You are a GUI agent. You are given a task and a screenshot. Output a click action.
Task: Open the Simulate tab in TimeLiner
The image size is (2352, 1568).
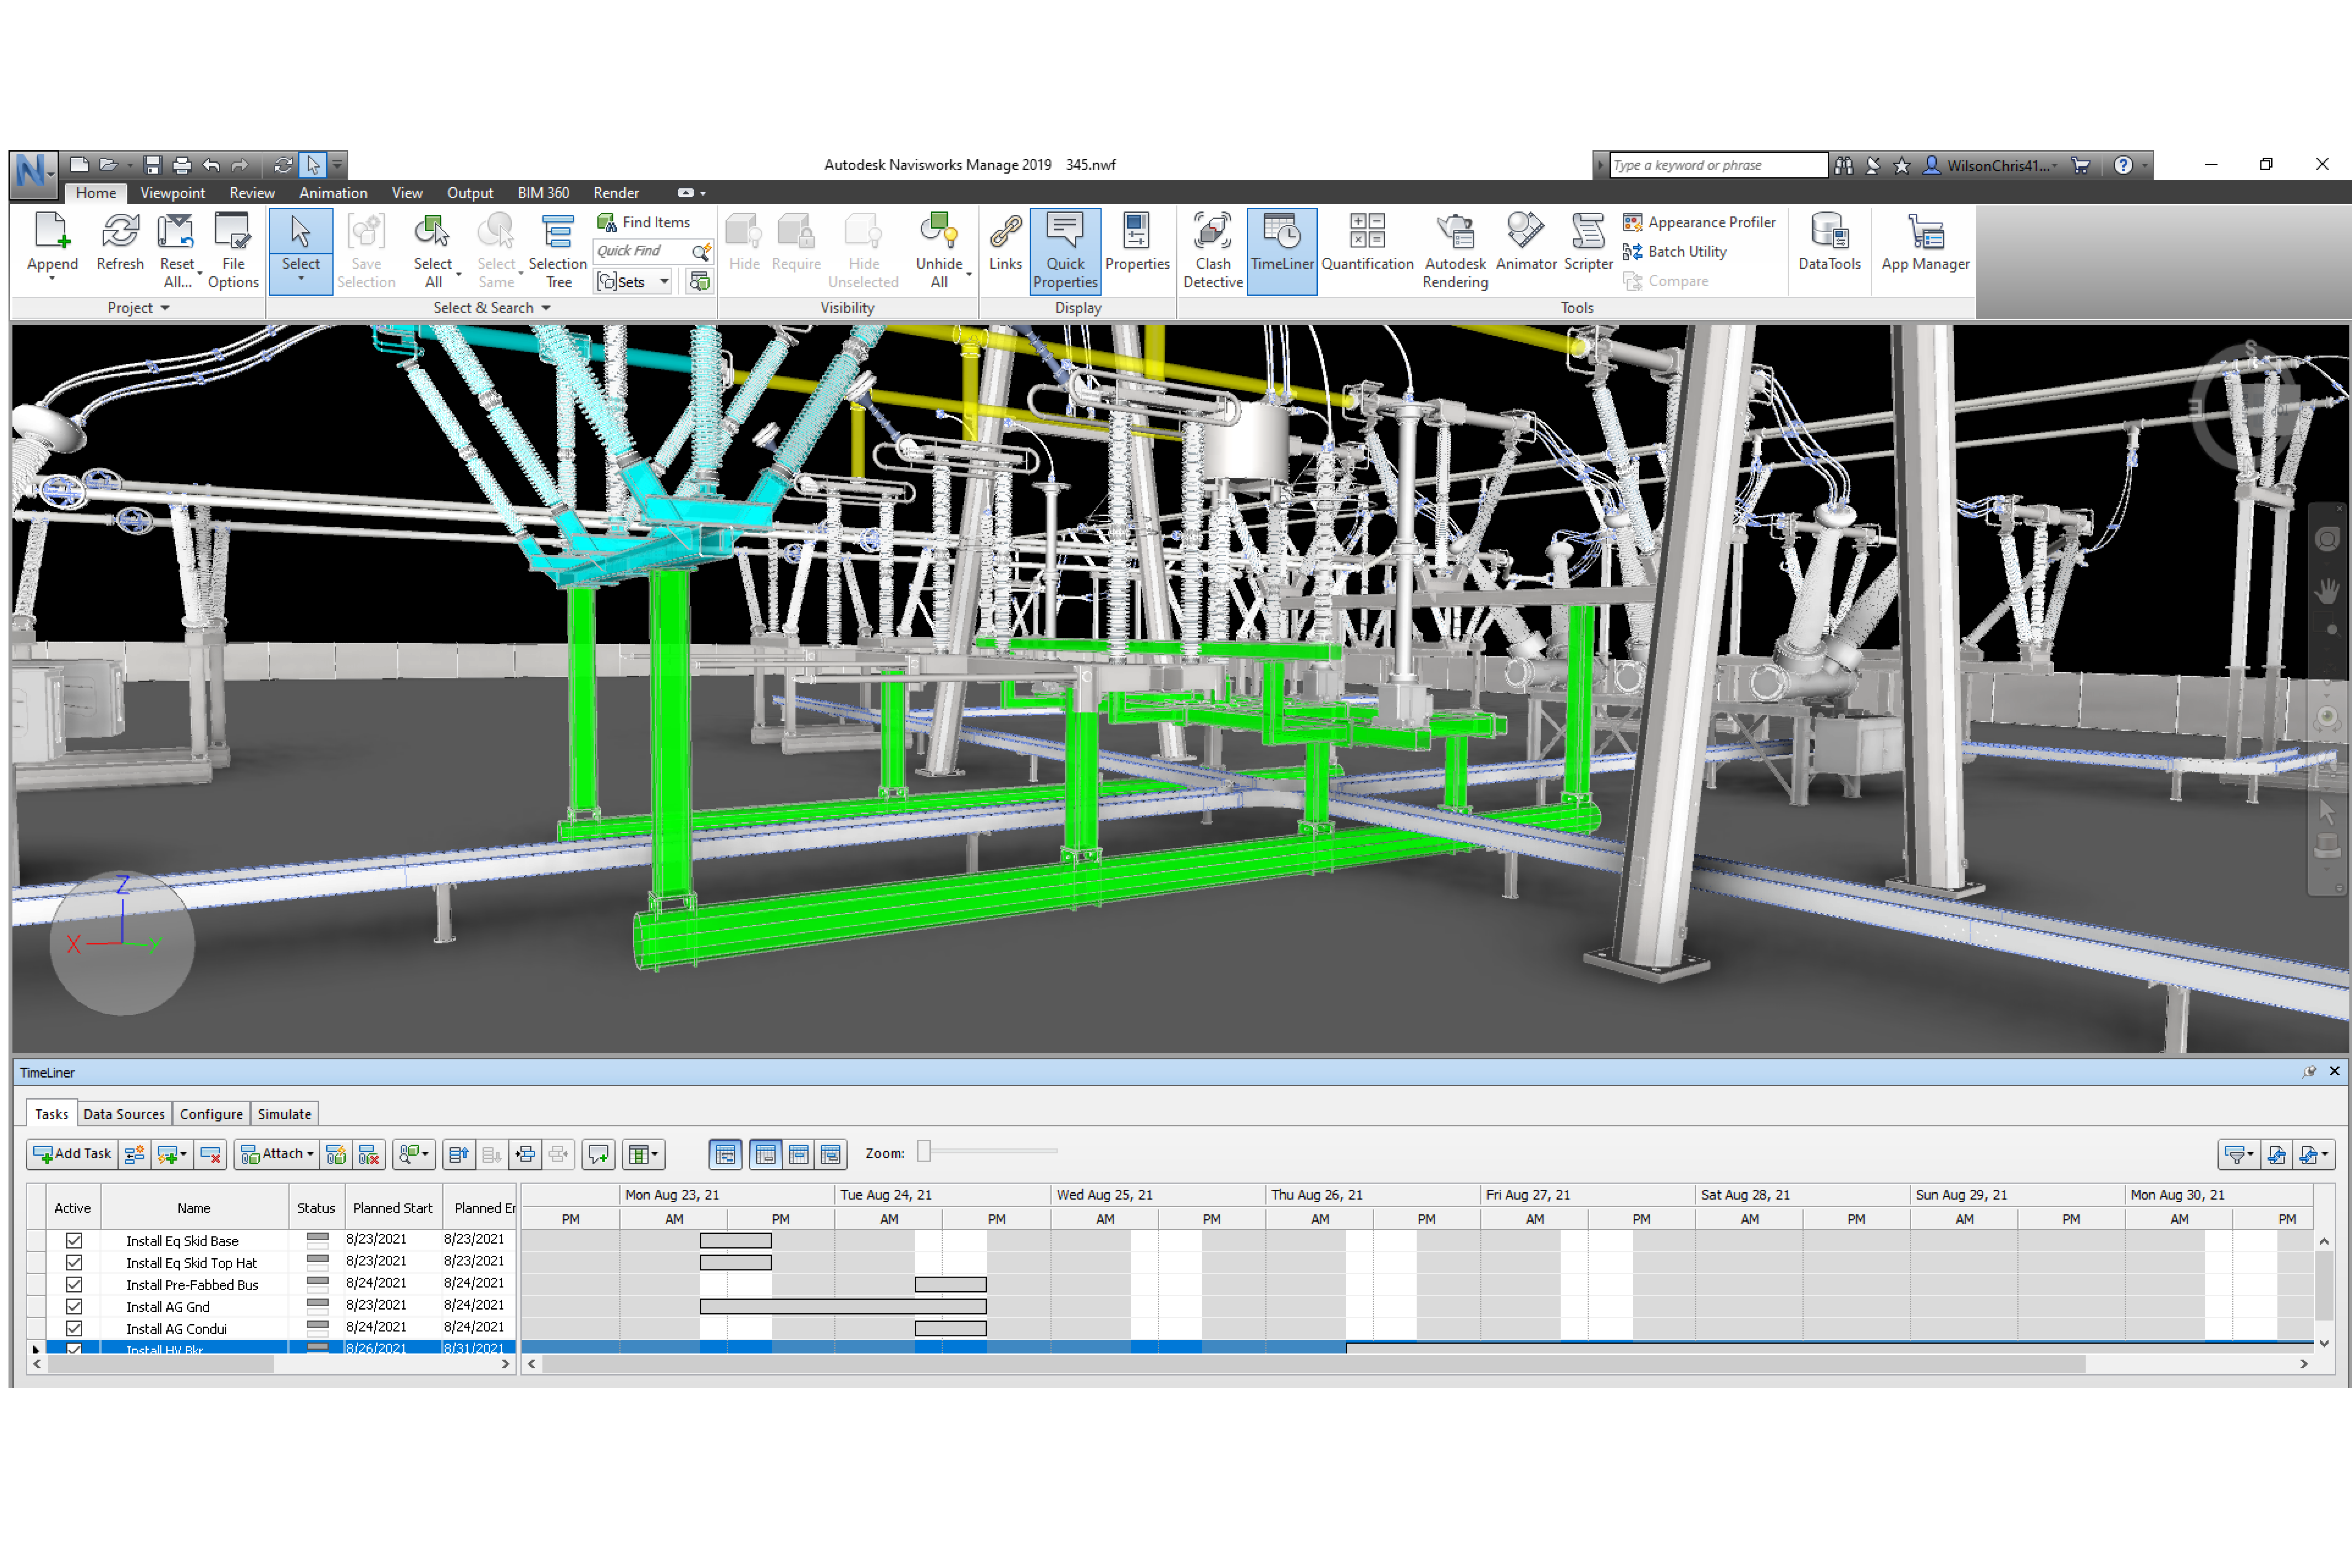pyautogui.click(x=284, y=1114)
